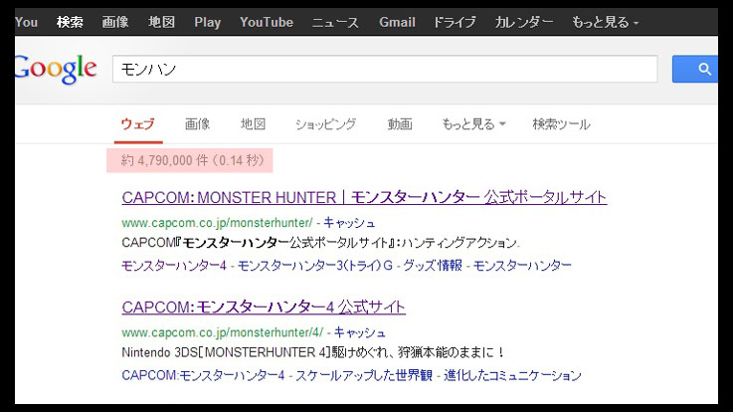Open YouTube from the top bar
Screen dimensions: 733x412
pos(267,22)
